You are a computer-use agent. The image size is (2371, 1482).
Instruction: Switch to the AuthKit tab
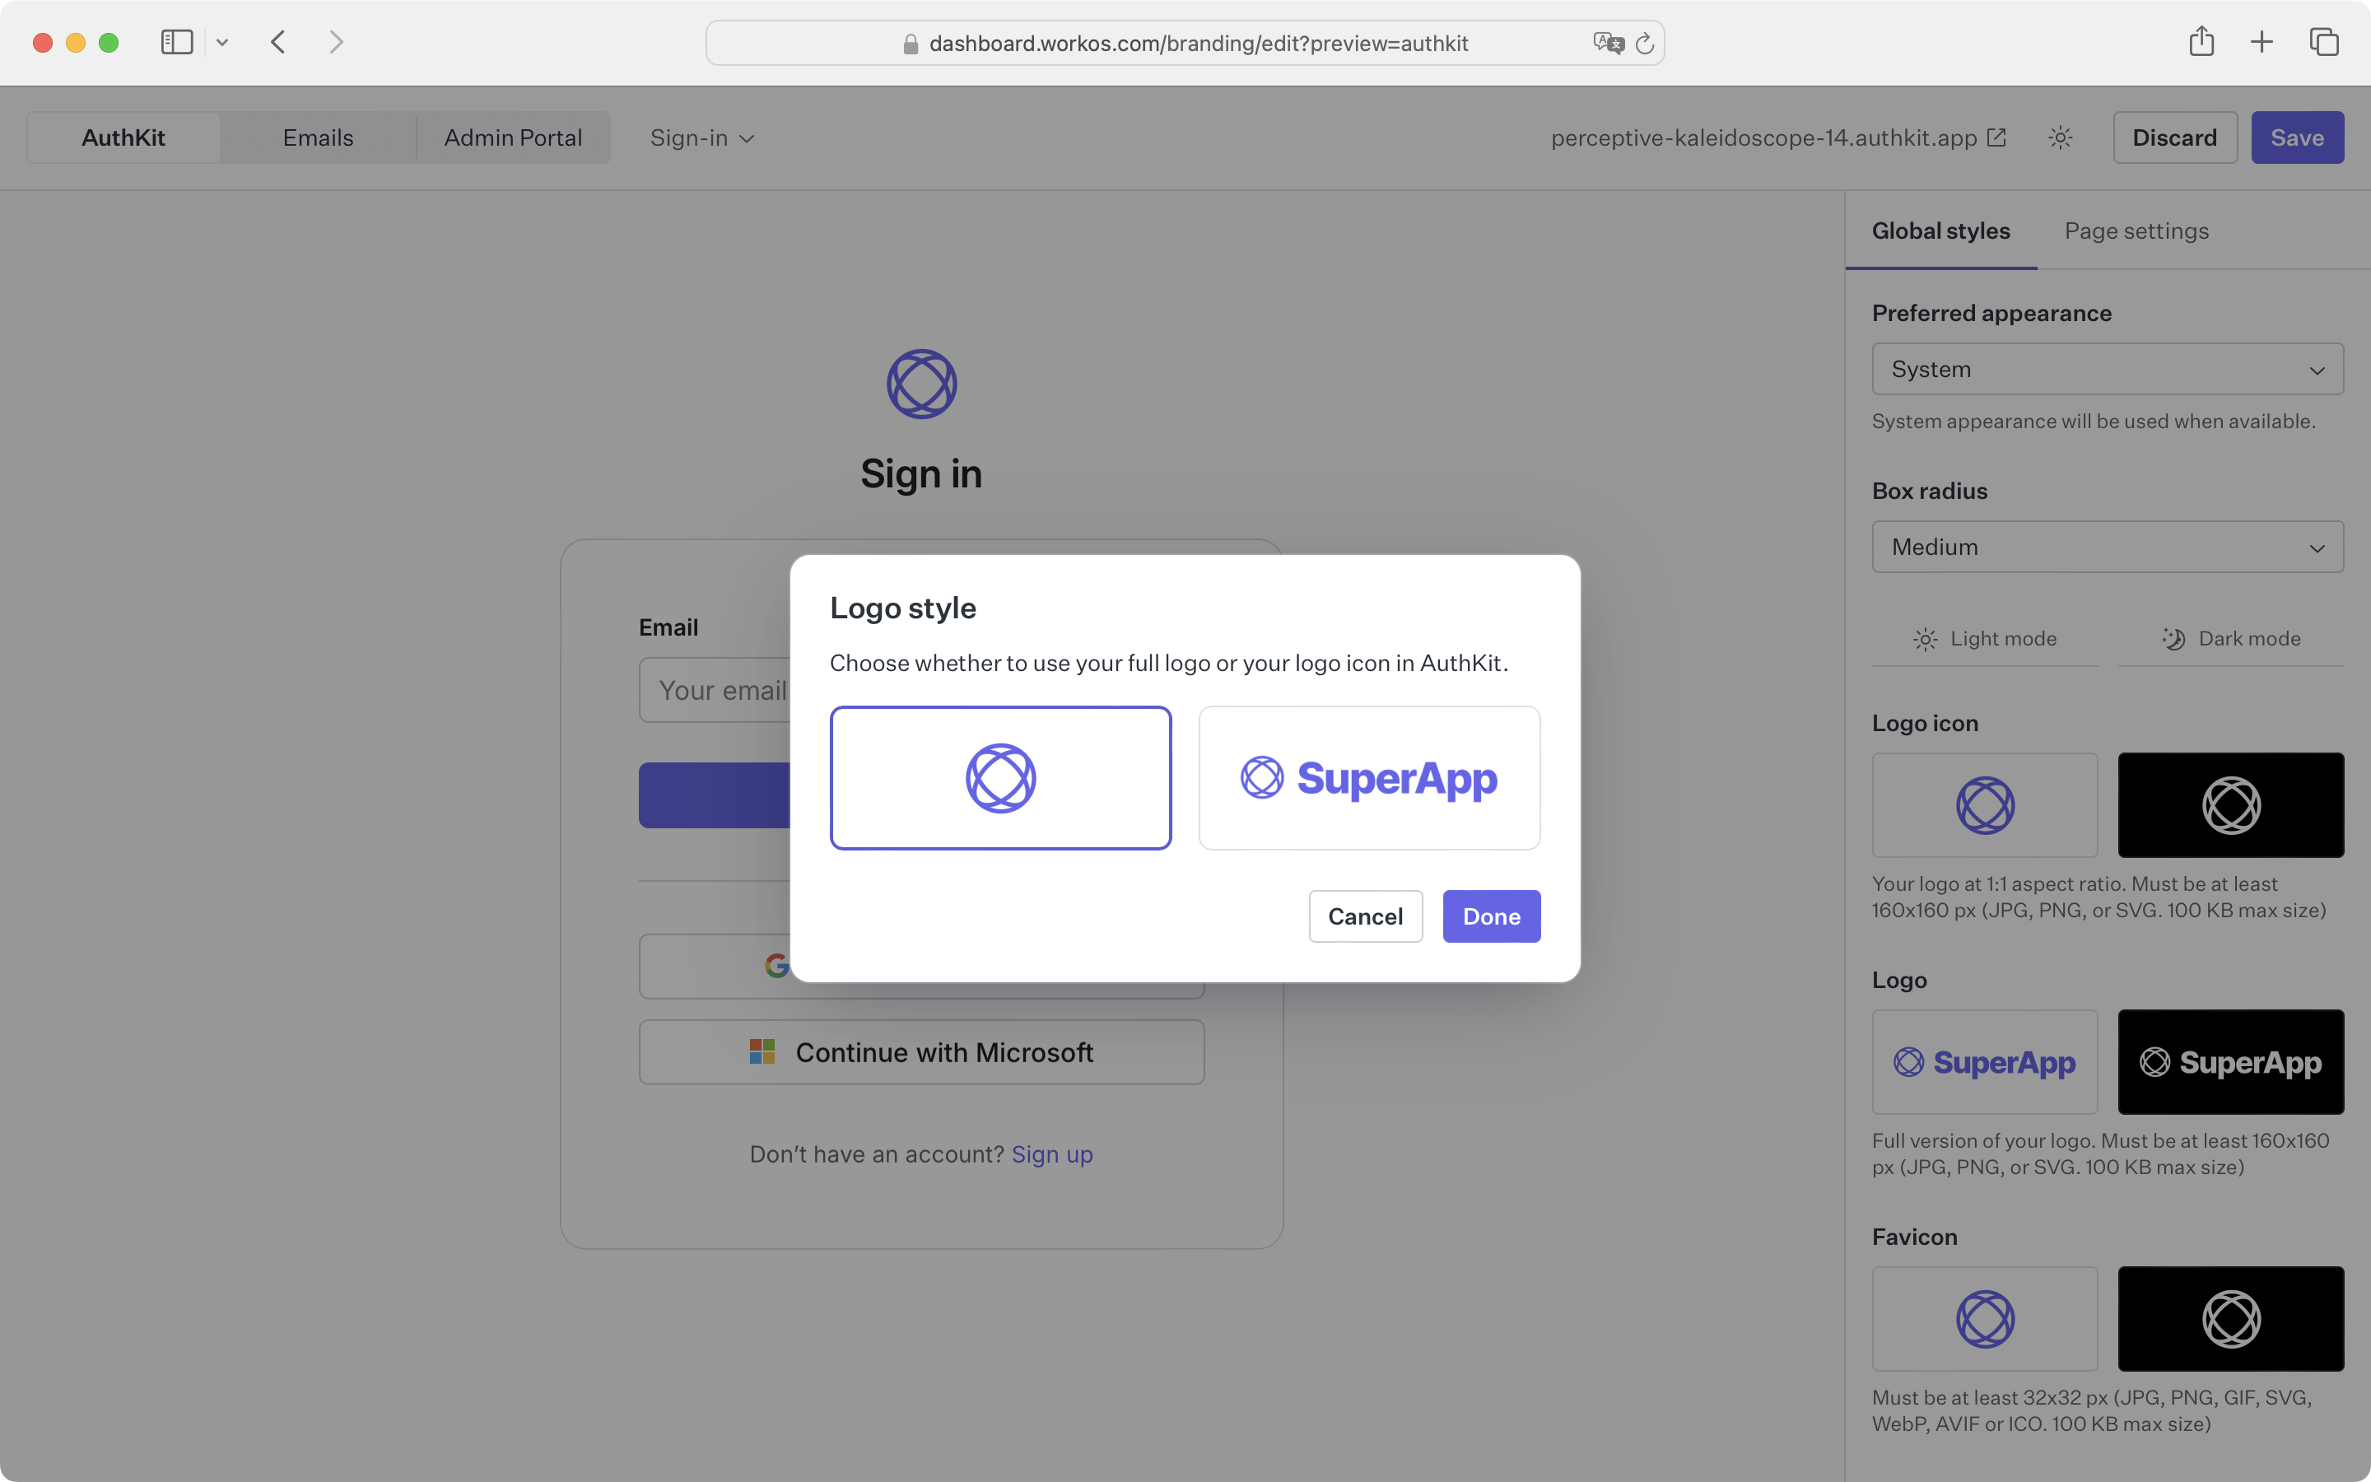coord(123,137)
